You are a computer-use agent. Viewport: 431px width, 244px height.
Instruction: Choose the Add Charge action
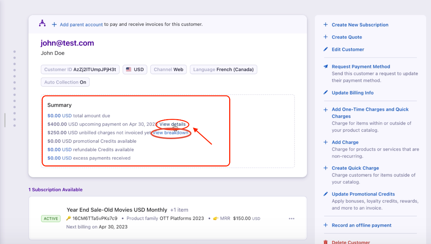(x=345, y=142)
